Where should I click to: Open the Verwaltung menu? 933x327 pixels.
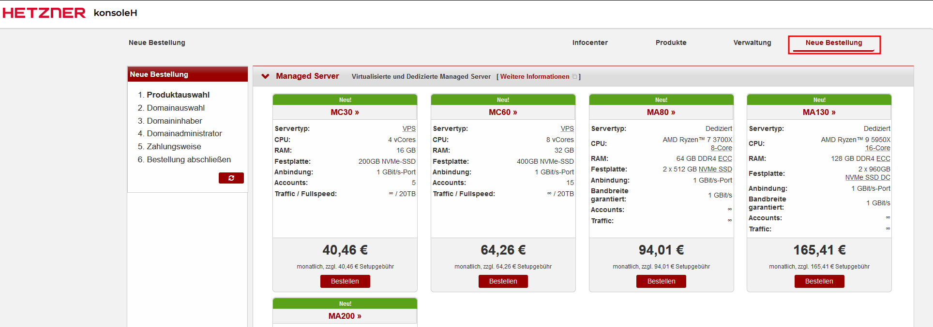(x=752, y=43)
